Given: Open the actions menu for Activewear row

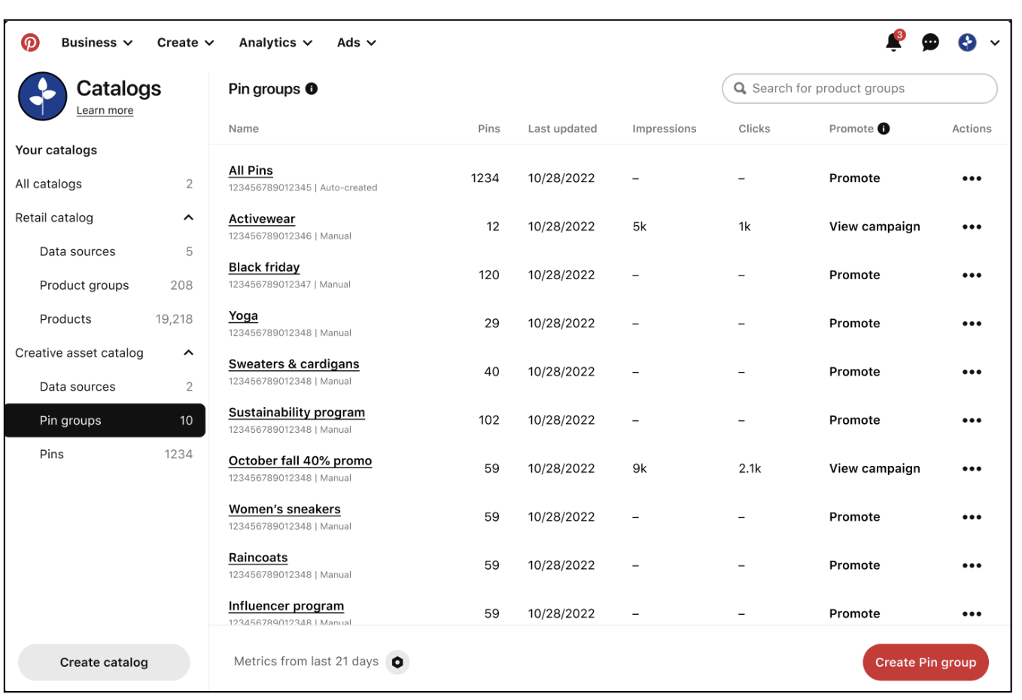Looking at the screenshot, I should 972,227.
